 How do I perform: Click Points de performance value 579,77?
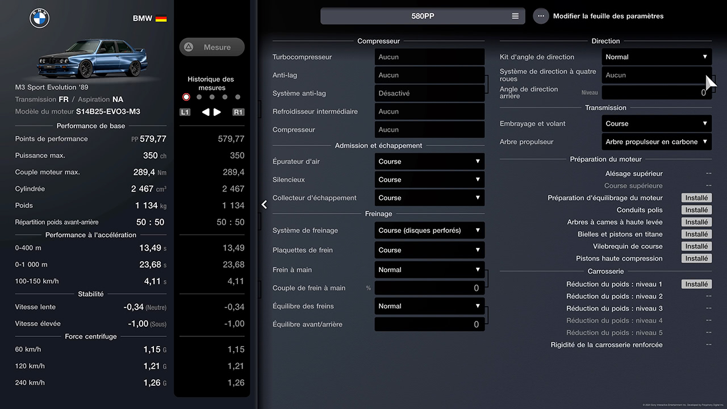coord(153,139)
